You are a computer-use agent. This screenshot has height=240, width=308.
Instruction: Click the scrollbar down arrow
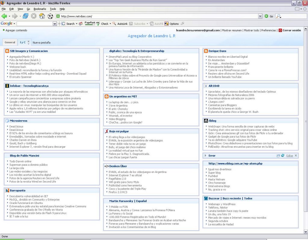pos(306,232)
